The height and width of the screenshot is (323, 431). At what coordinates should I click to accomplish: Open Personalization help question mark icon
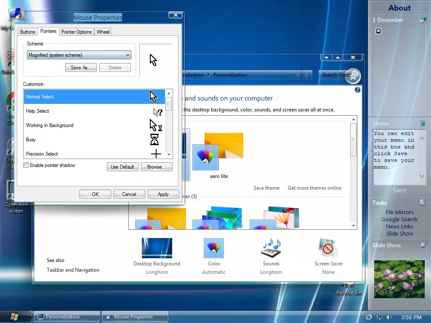(x=357, y=90)
